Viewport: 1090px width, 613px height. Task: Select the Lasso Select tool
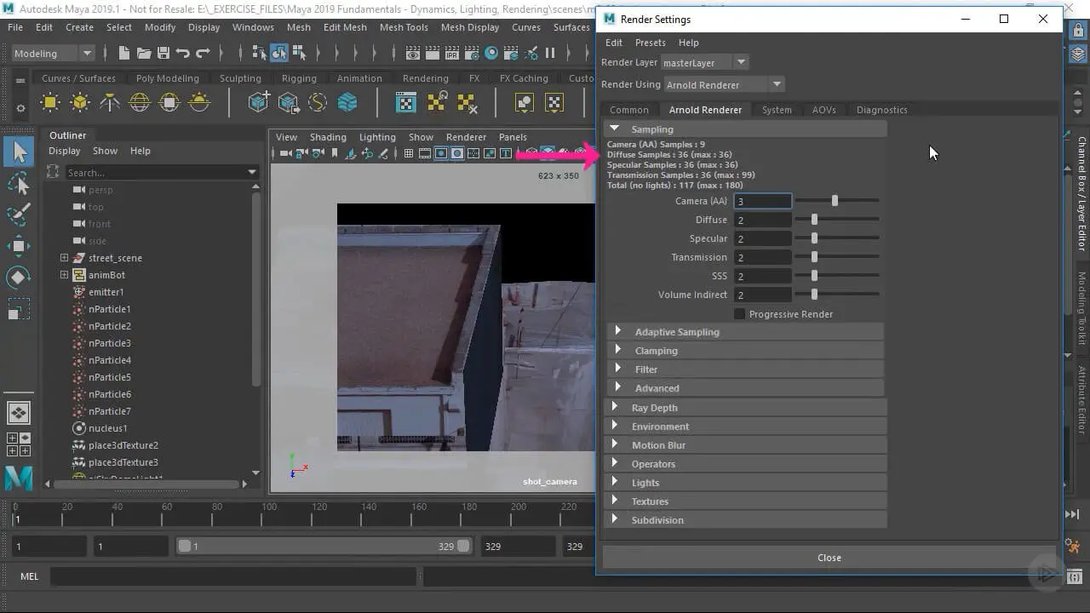[x=19, y=183]
